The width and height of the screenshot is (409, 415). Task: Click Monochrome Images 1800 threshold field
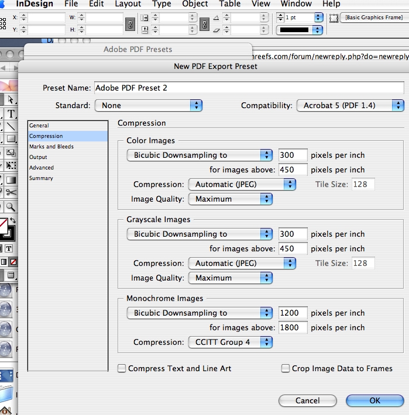point(293,327)
